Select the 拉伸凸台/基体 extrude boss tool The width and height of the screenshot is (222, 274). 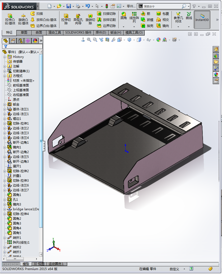pos(10,19)
